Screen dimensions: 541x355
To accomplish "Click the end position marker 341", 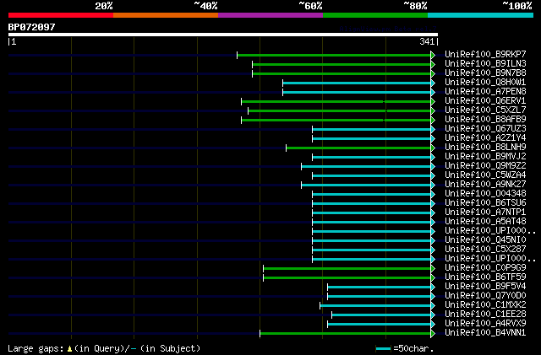I will pos(427,41).
